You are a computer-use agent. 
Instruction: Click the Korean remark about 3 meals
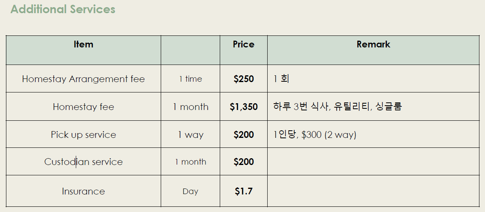coord(337,107)
